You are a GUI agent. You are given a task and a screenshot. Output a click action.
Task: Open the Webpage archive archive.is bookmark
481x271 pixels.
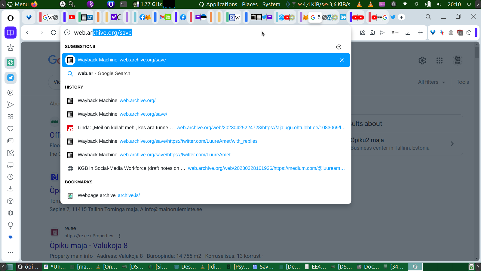point(206,195)
